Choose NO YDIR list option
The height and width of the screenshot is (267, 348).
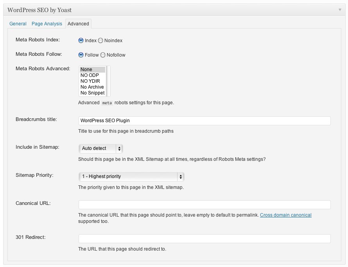coord(92,81)
